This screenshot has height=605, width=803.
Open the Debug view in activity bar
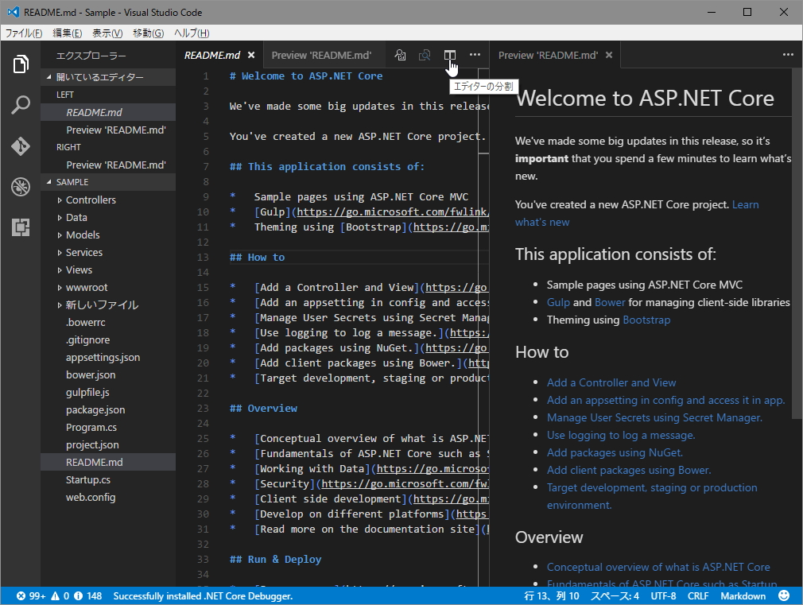[21, 187]
